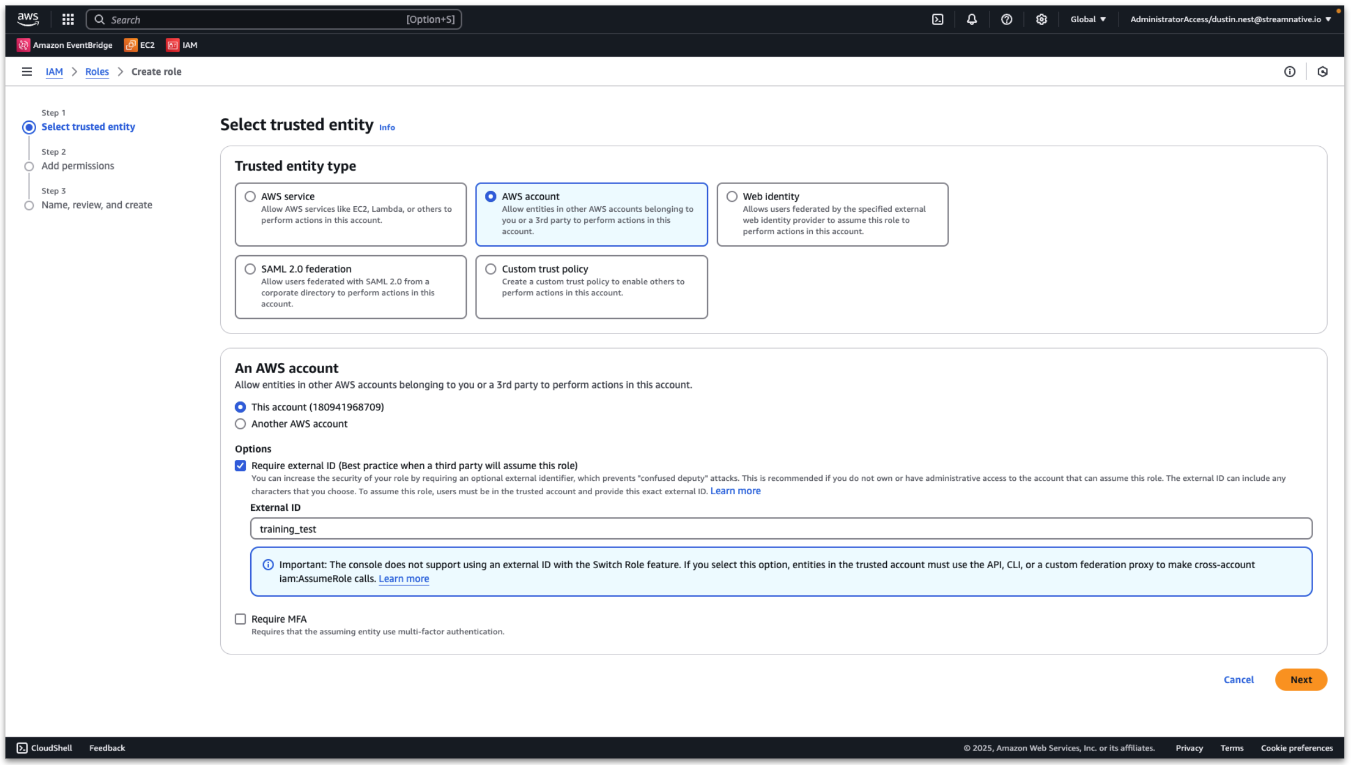Refresh the Create role page

coord(1323,71)
